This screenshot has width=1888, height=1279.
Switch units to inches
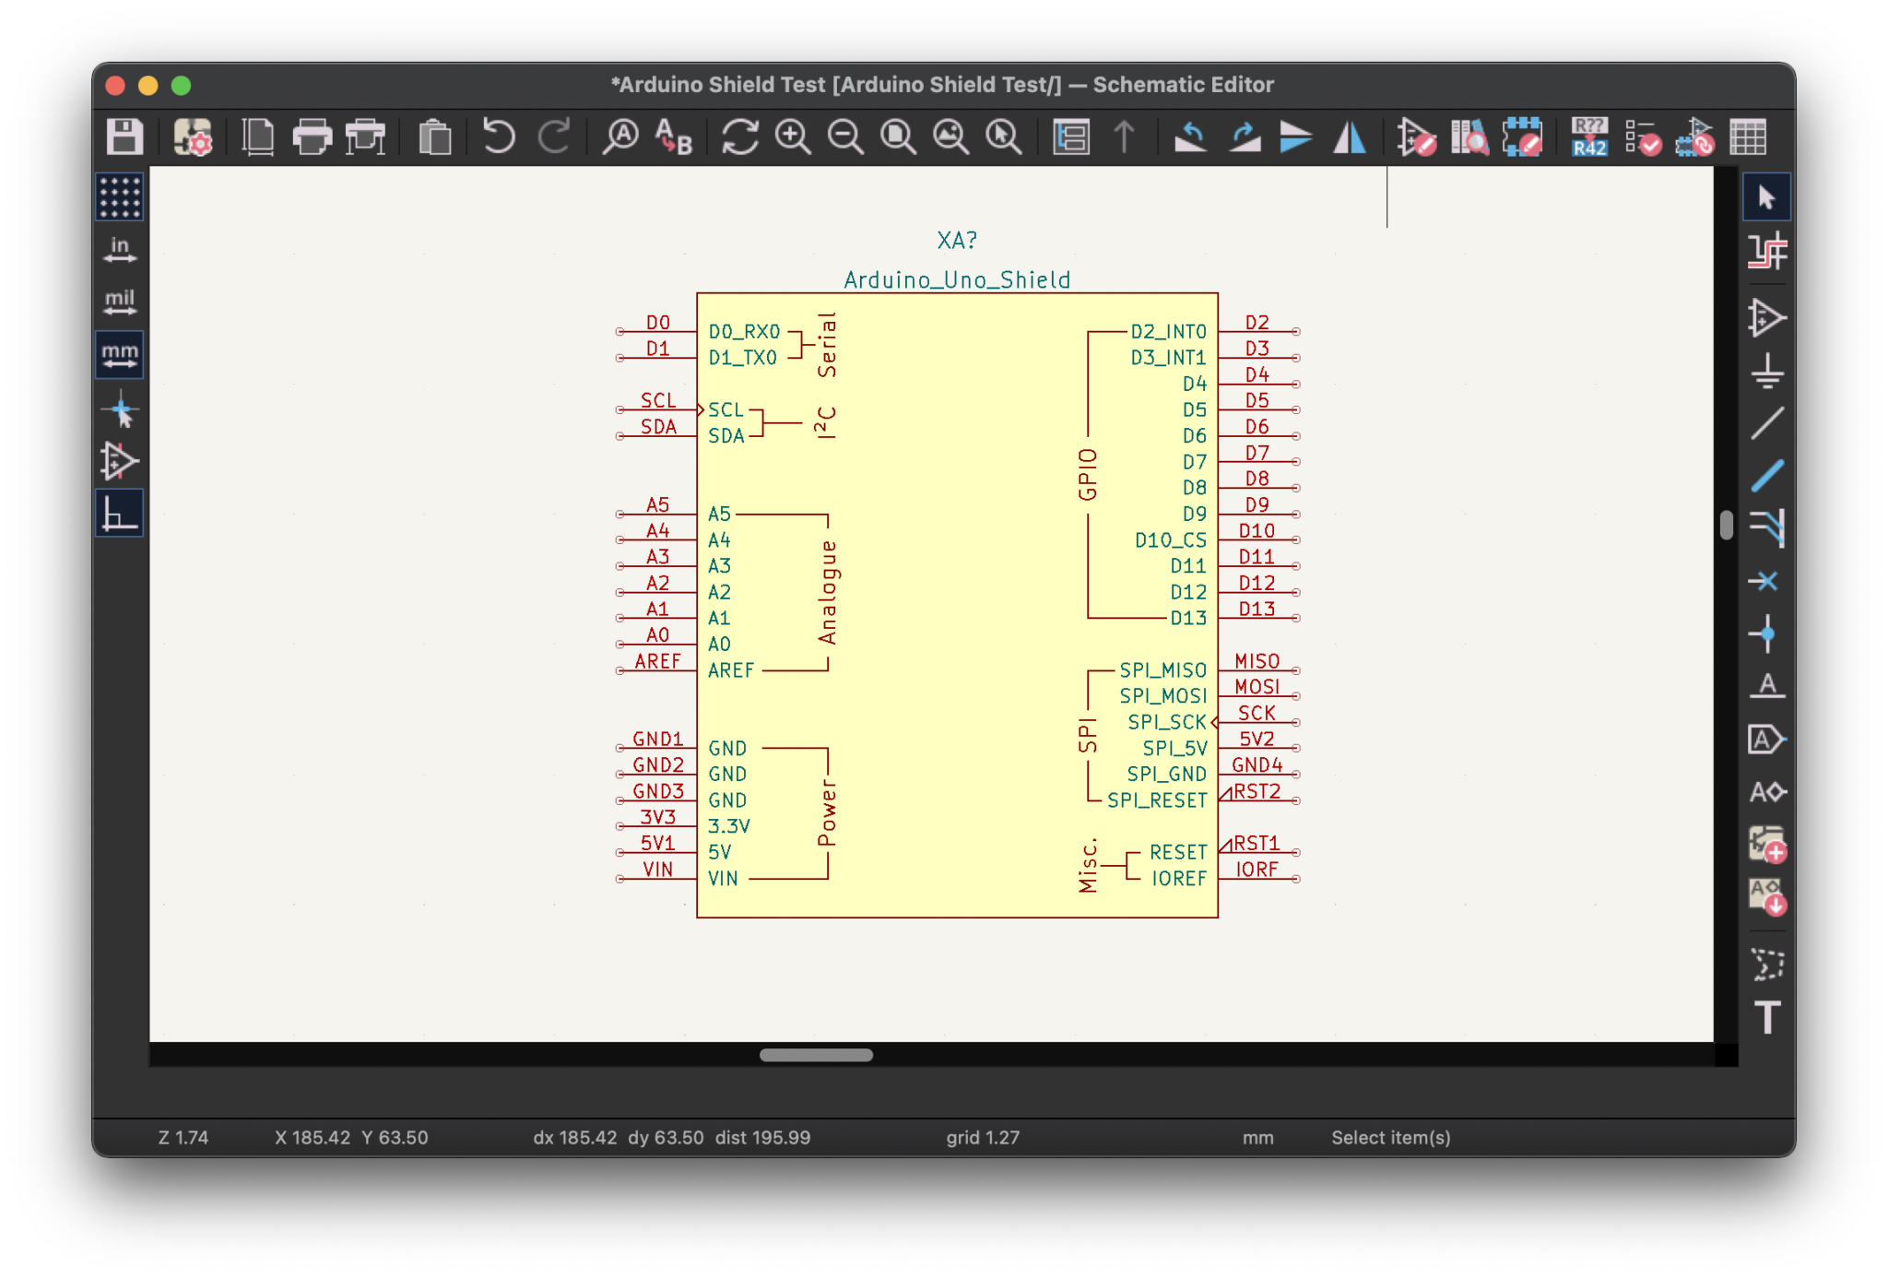[x=120, y=250]
